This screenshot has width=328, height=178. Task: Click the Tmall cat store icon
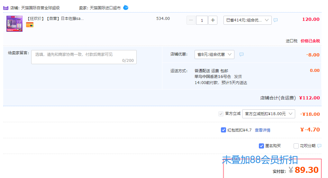[6, 8]
